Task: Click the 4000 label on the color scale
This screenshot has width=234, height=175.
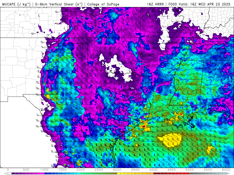Action: (153, 170)
